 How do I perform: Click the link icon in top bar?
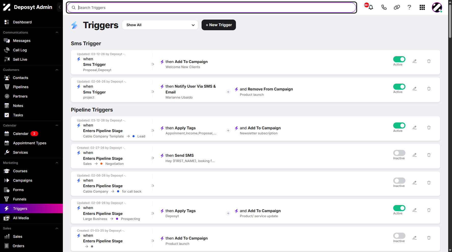(x=397, y=7)
